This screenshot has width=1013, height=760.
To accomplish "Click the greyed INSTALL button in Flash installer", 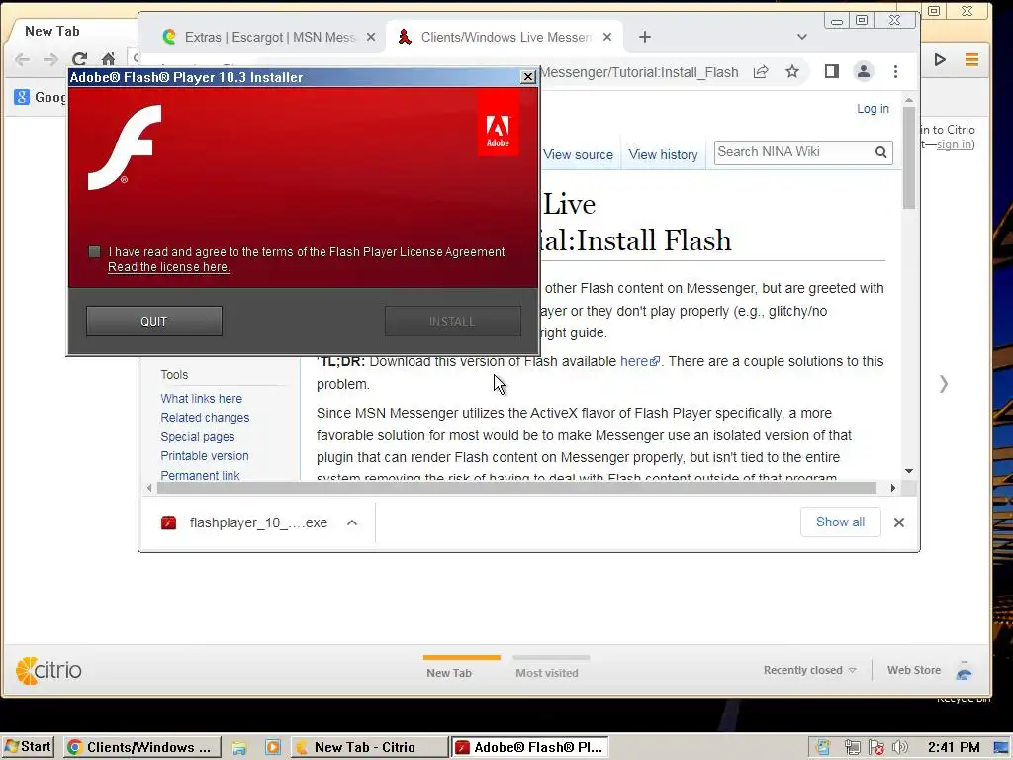I will coord(452,322).
